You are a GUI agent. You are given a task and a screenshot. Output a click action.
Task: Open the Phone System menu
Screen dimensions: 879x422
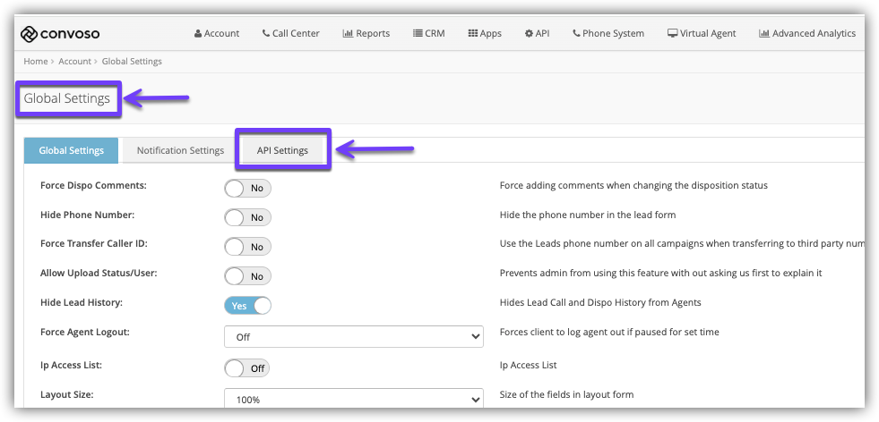[608, 34]
